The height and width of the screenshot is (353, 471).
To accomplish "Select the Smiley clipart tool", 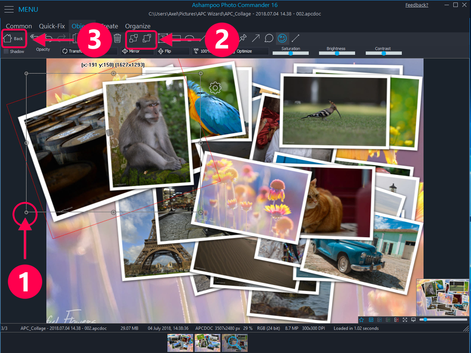I will pos(282,38).
